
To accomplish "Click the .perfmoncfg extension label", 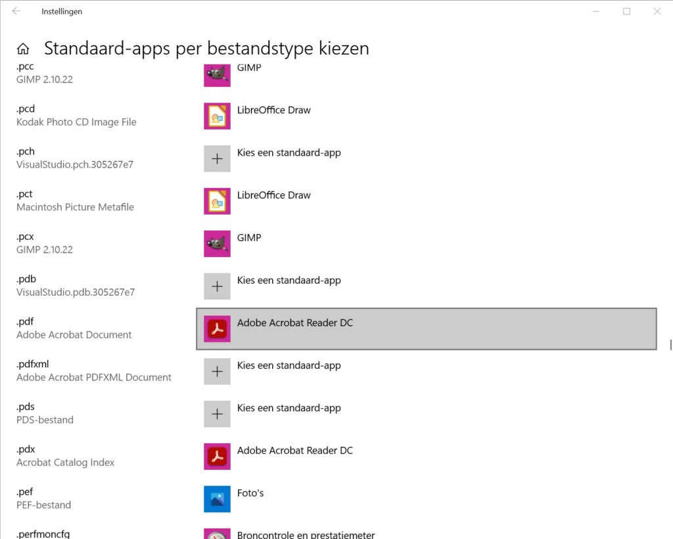I will point(43,534).
